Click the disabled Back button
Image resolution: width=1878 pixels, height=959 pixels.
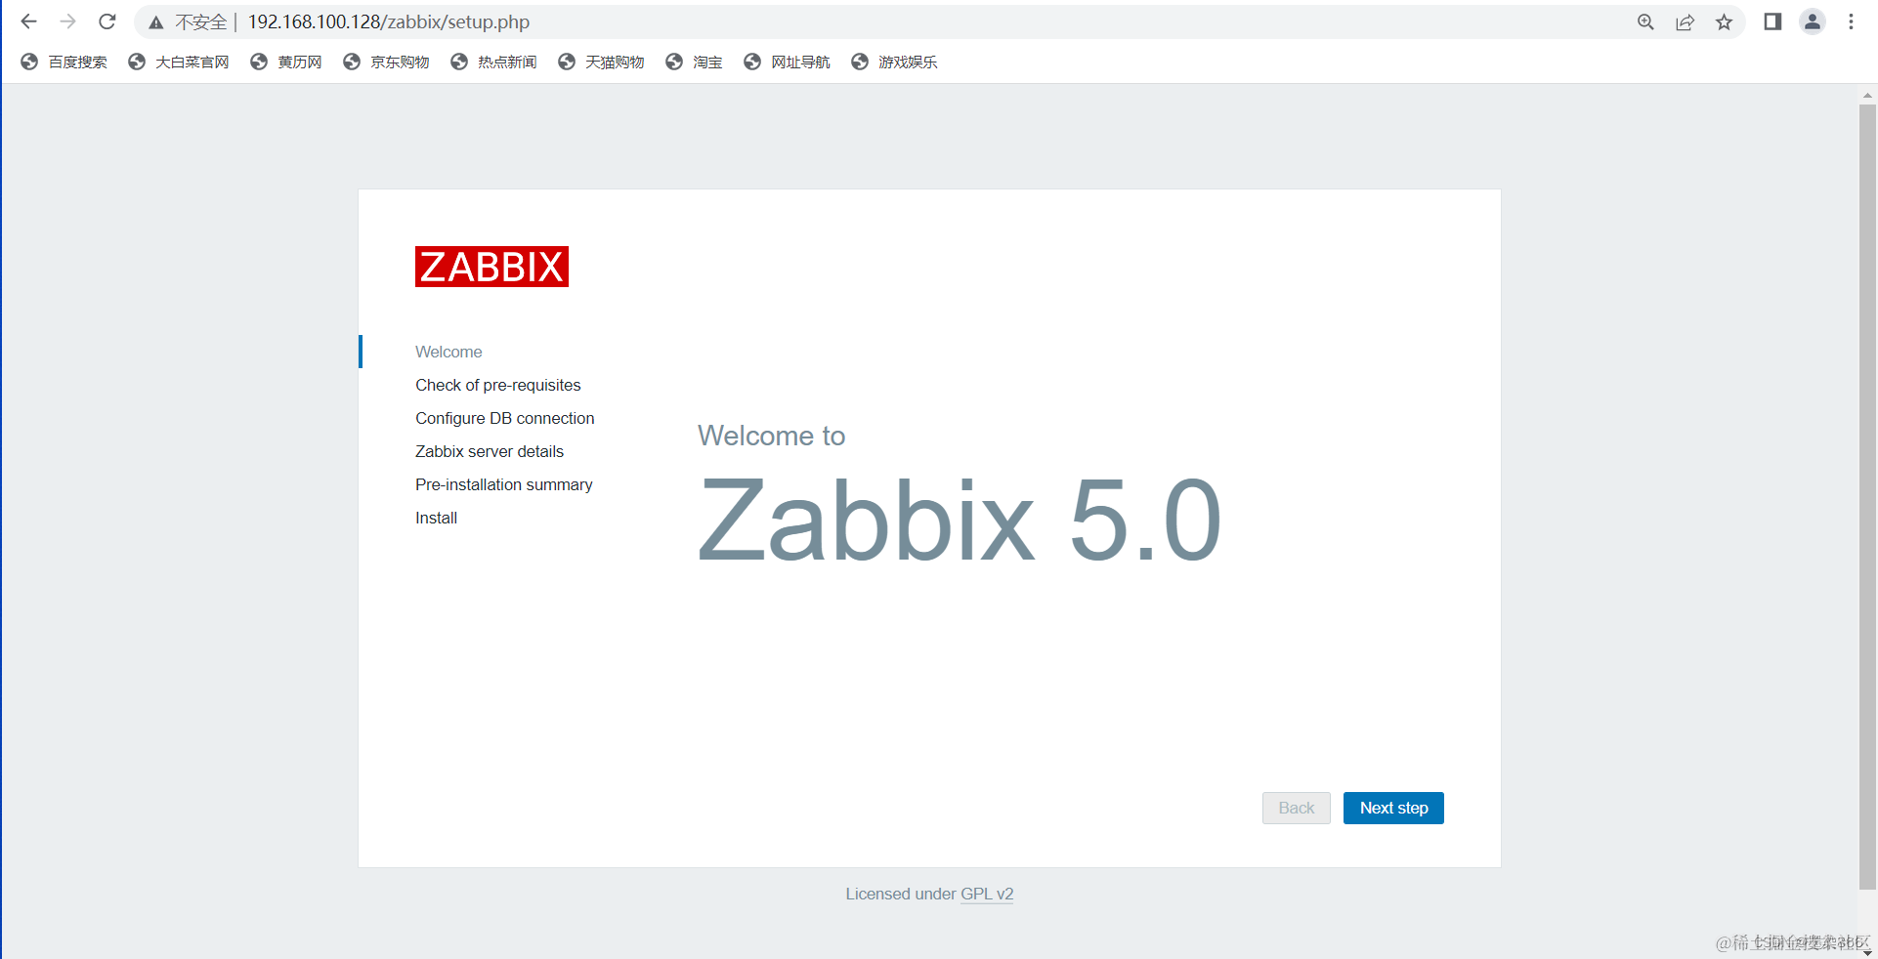click(1296, 808)
